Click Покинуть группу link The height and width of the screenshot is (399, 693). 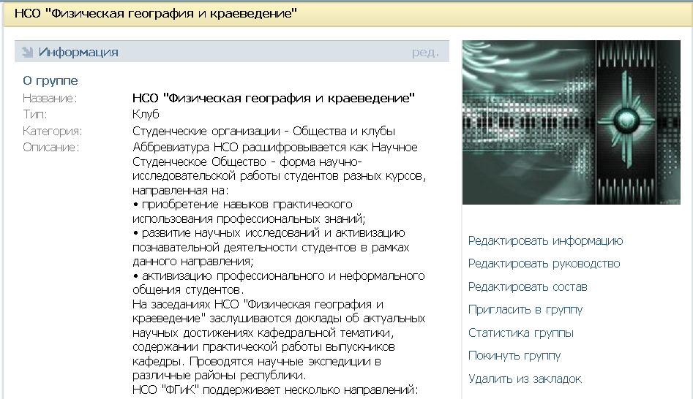click(514, 355)
